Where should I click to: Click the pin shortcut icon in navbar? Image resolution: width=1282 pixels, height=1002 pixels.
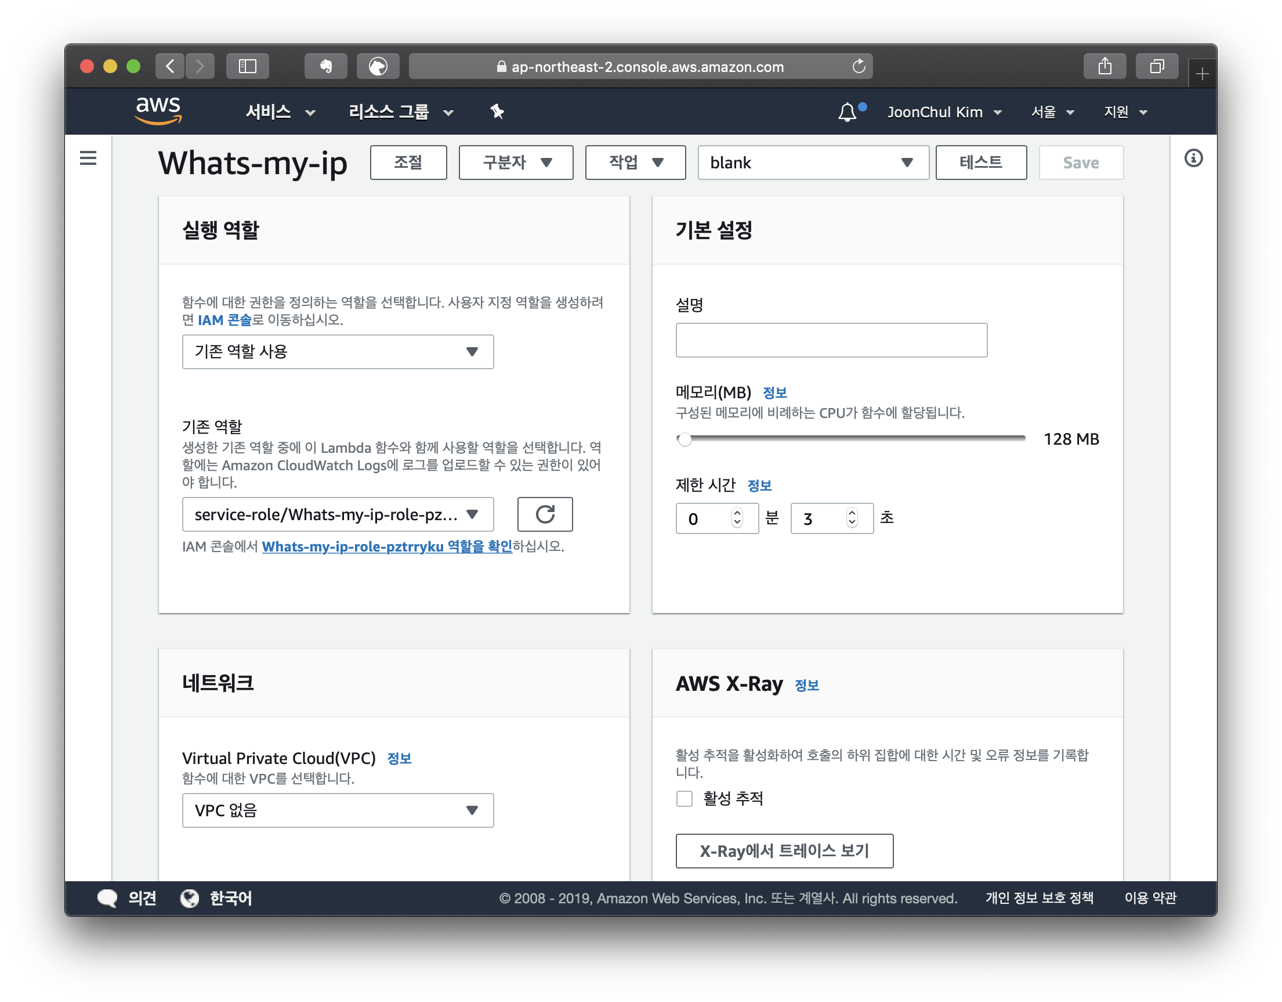click(x=497, y=111)
